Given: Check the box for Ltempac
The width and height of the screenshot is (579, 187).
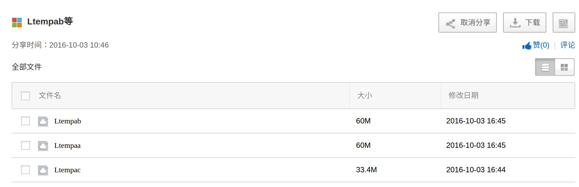Looking at the screenshot, I should pyautogui.click(x=25, y=170).
